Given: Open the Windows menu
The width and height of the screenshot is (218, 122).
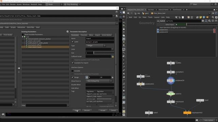Looking at the screenshot, I should point(26,4).
